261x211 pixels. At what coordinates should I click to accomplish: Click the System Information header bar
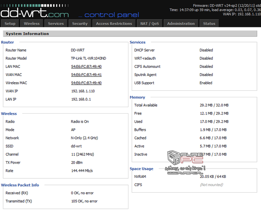(x=130, y=34)
